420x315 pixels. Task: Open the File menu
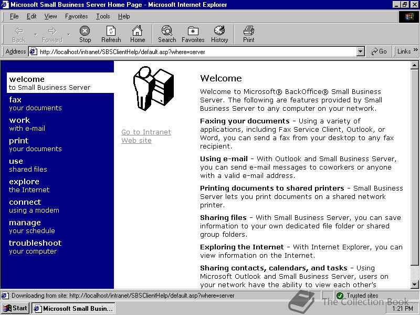tap(14, 16)
